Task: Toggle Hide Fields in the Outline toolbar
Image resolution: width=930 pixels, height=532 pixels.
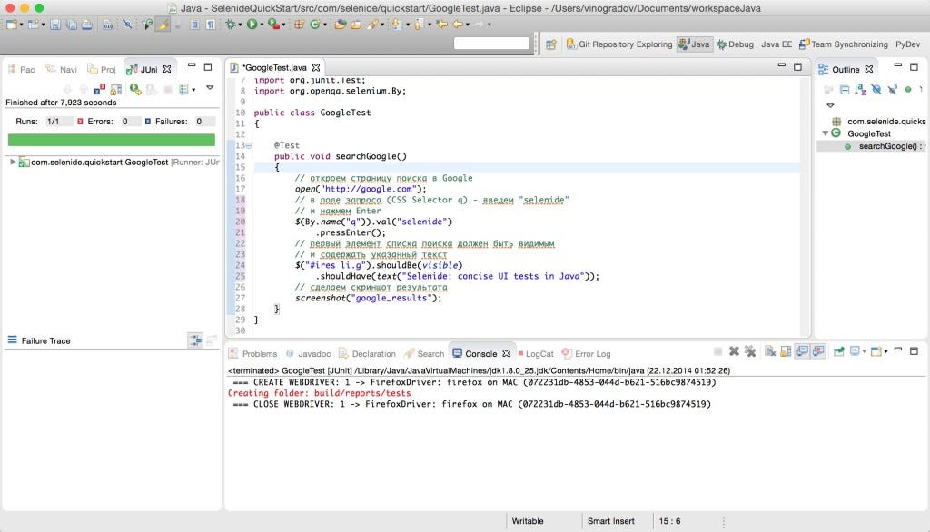Action: (876, 90)
